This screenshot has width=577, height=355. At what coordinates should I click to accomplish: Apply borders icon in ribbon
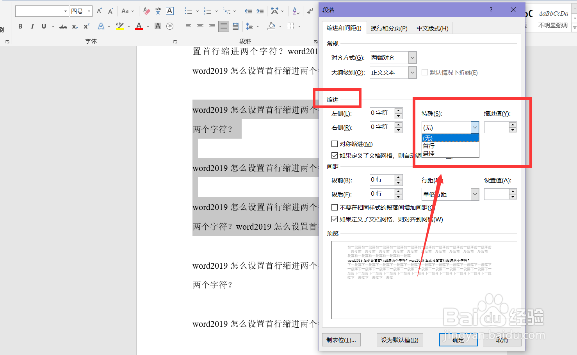pos(290,26)
